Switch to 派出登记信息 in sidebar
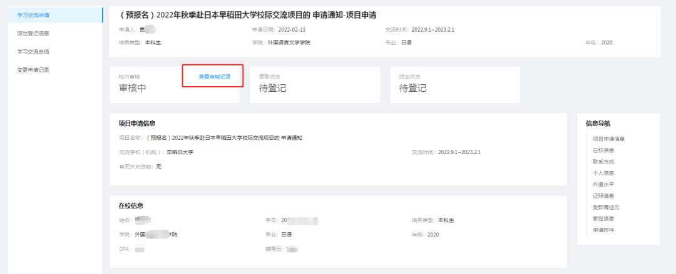Image resolution: width=676 pixels, height=274 pixels. point(34,32)
